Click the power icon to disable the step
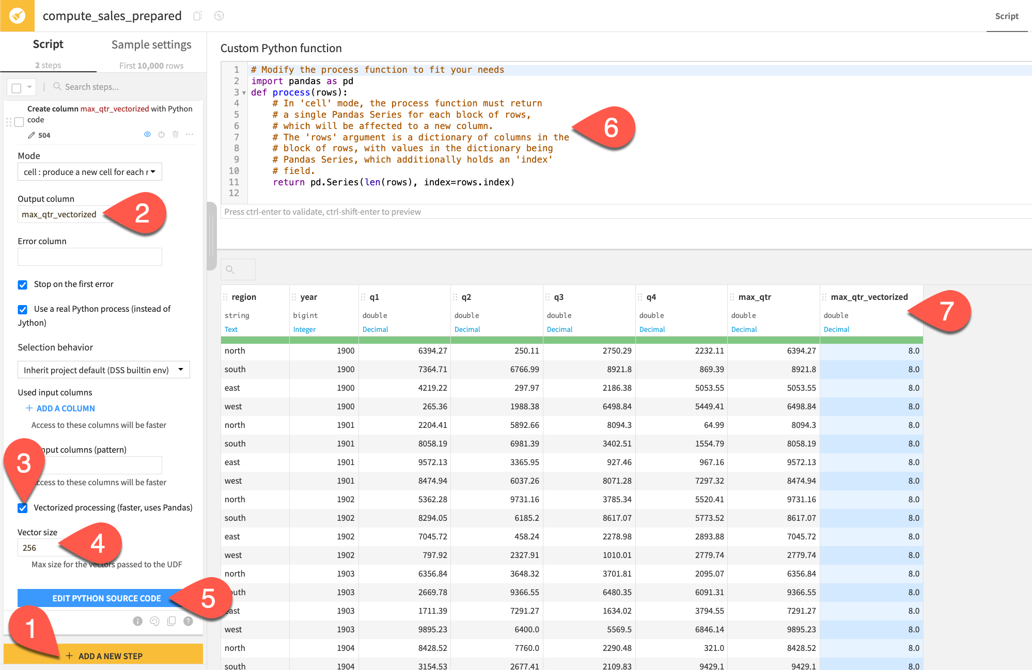The height and width of the screenshot is (670, 1032). pyautogui.click(x=161, y=134)
